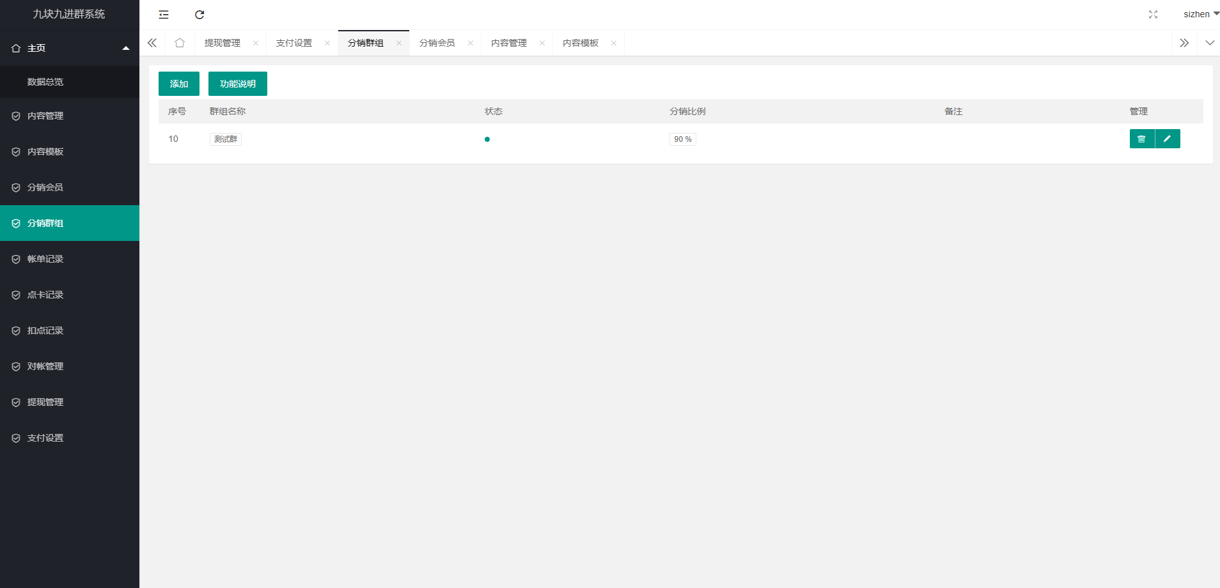Viewport: 1220px width, 588px height.
Task: Close the 提现管理 tab
Action: pos(256,43)
